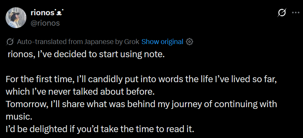Image resolution: width=303 pixels, height=138 pixels.
Task: Click the closing line about being delighted
Action: point(100,129)
